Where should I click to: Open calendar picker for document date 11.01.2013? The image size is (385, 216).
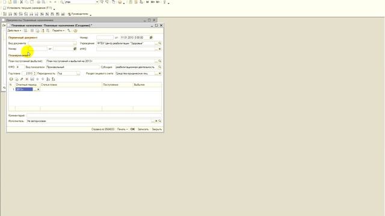(x=151, y=37)
